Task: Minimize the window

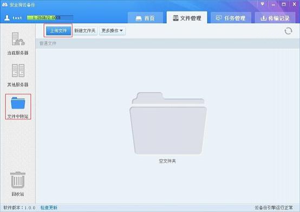Action: (273, 4)
